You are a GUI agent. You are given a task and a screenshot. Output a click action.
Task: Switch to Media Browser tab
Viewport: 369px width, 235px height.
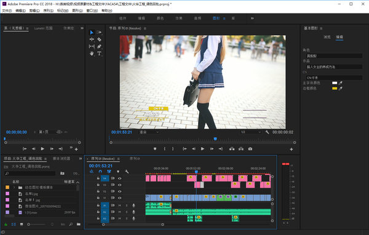click(61, 159)
